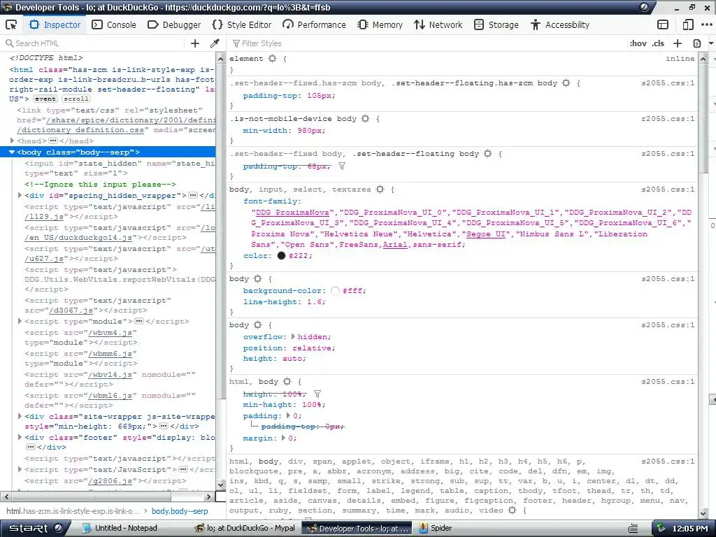
Task: Expand the margin 0 shorthand
Action: click(283, 438)
